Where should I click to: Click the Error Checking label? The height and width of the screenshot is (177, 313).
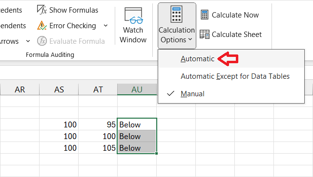pyautogui.click(x=73, y=26)
